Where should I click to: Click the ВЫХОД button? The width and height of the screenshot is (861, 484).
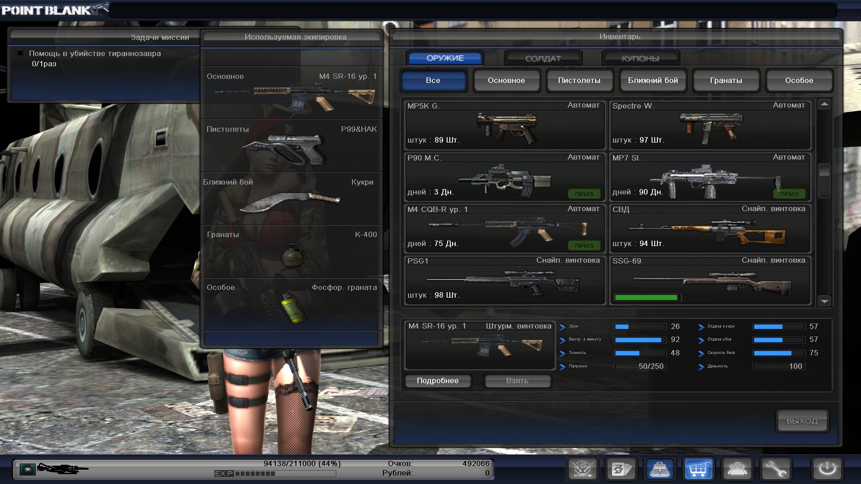(802, 421)
